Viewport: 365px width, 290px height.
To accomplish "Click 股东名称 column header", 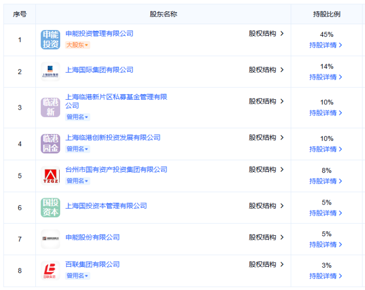I will tap(163, 14).
